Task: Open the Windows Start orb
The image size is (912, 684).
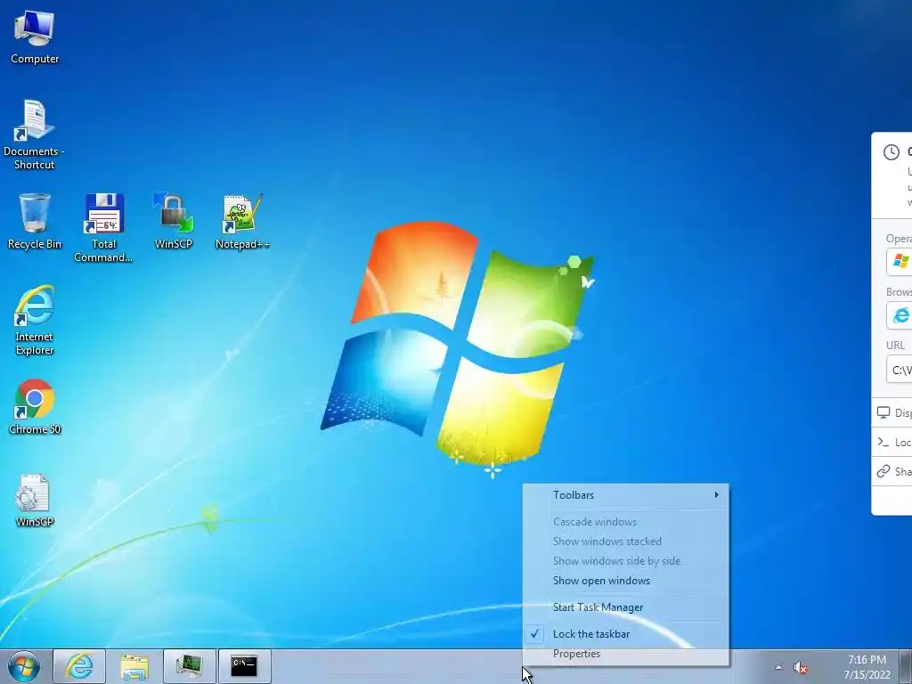Action: 24,666
